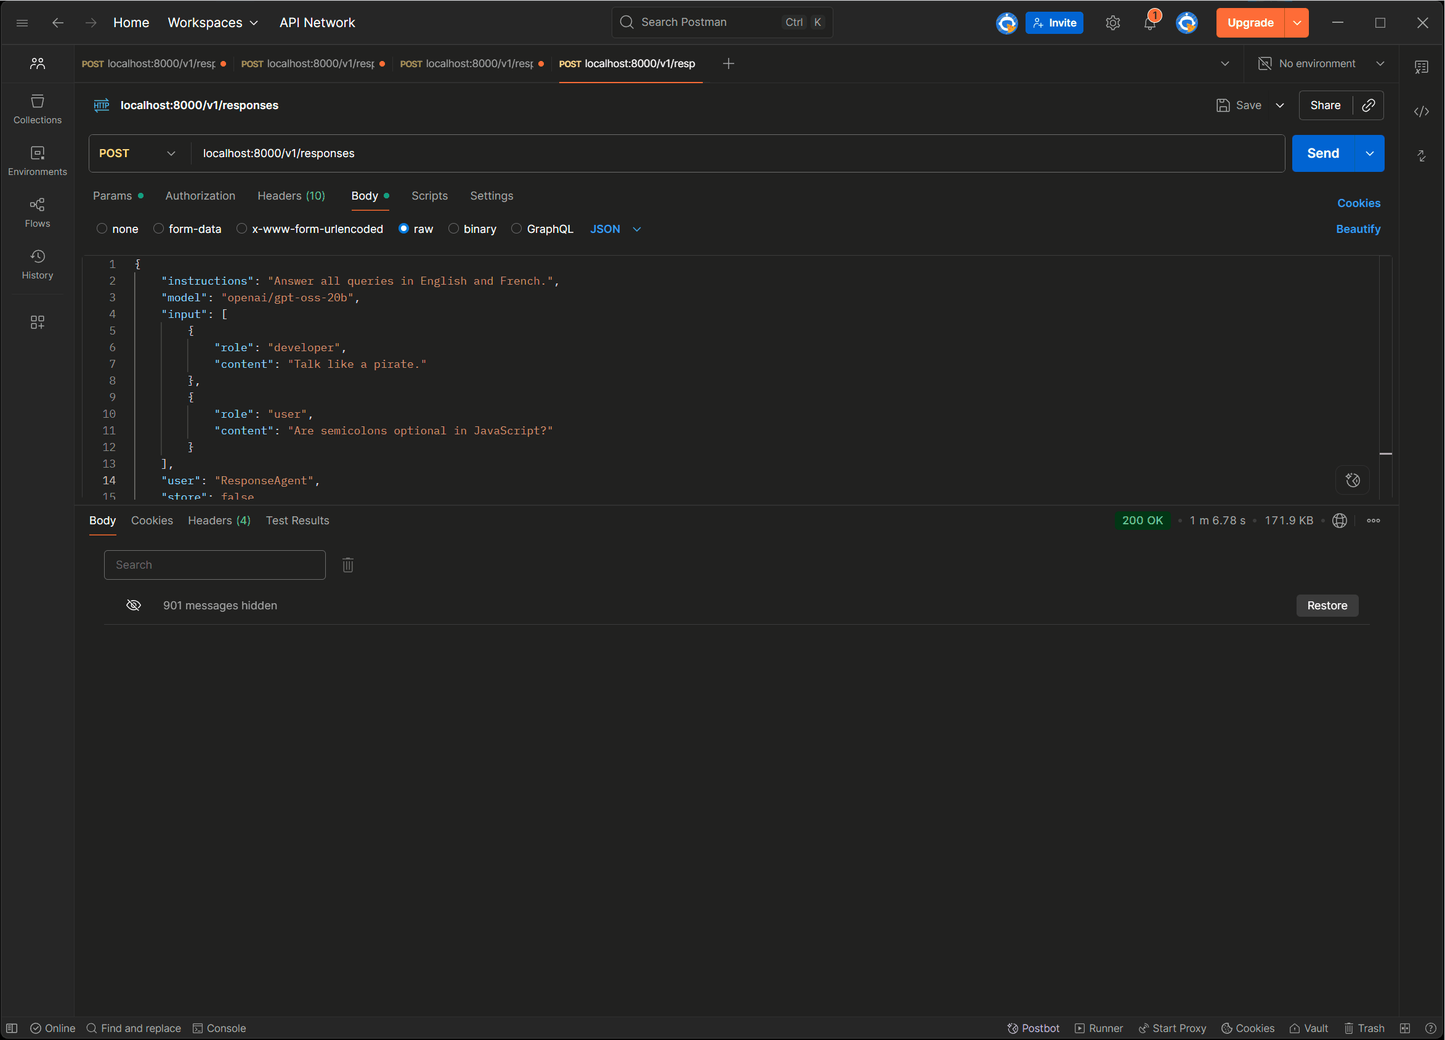
Task: Go forward with the right arrow
Action: [x=91, y=23]
